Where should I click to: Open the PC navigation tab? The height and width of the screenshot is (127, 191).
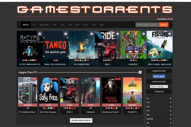click(x=34, y=25)
